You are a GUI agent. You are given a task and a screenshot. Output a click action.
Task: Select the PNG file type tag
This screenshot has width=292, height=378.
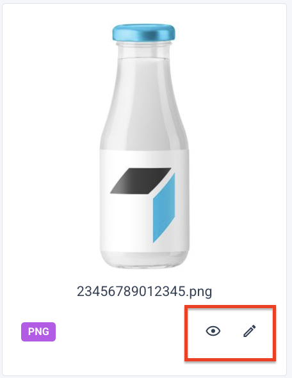pos(38,332)
